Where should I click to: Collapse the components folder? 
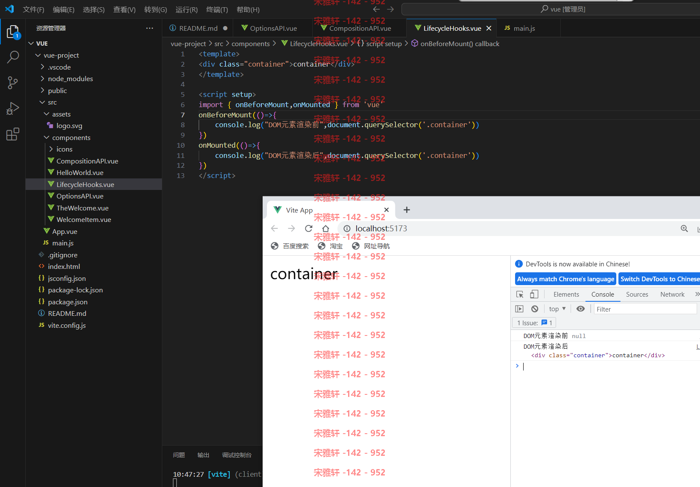click(47, 137)
